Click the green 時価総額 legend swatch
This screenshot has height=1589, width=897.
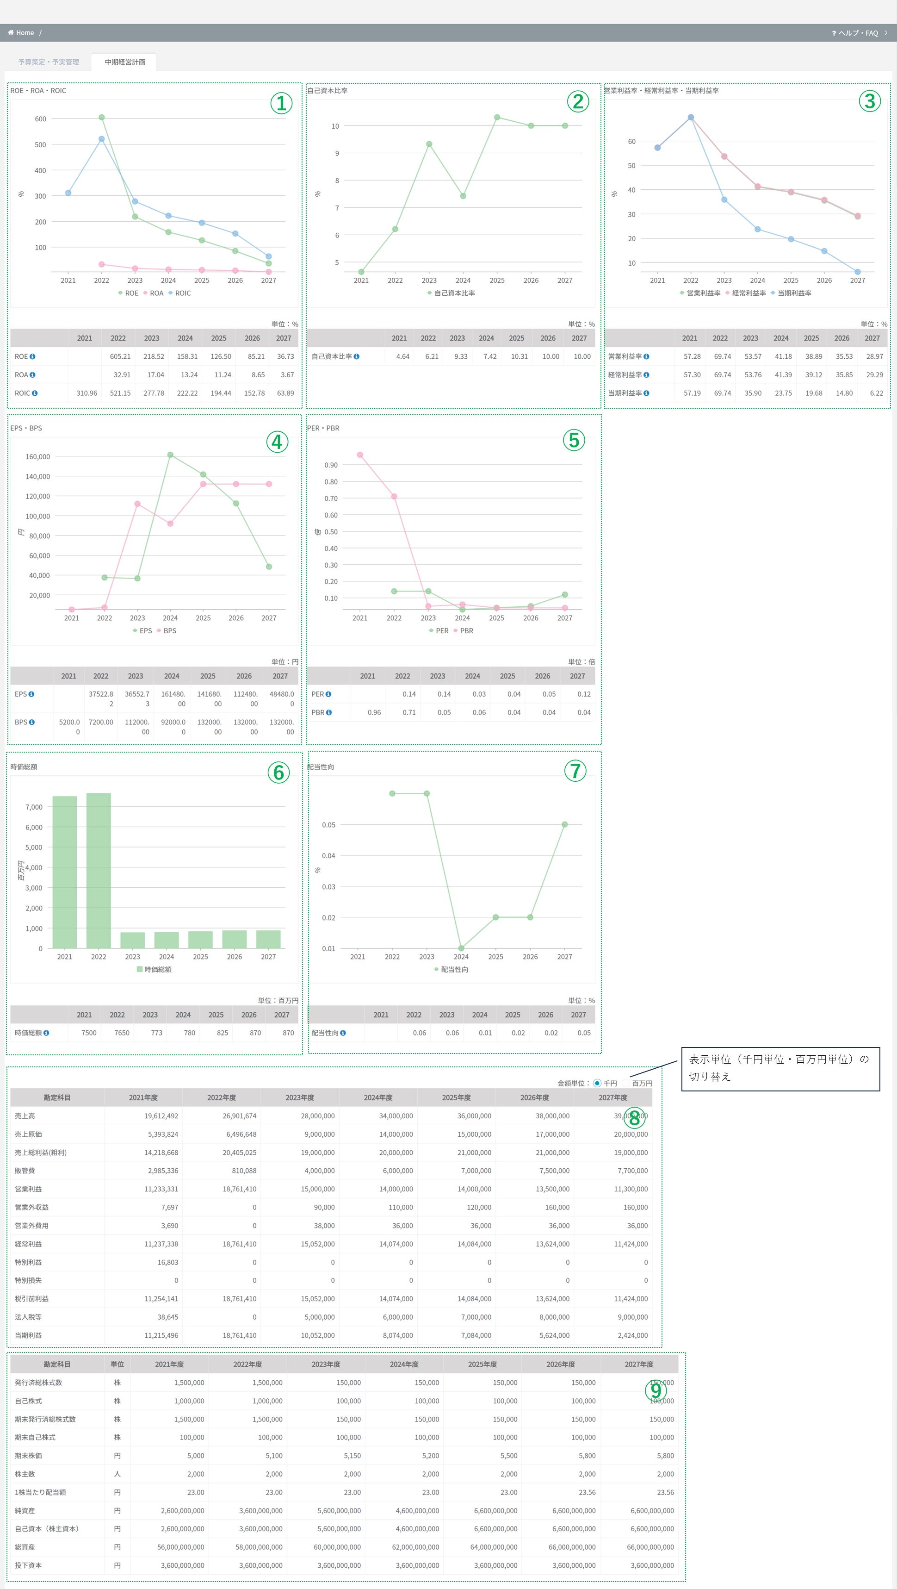(140, 969)
